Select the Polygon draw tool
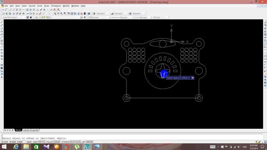 pos(2,32)
